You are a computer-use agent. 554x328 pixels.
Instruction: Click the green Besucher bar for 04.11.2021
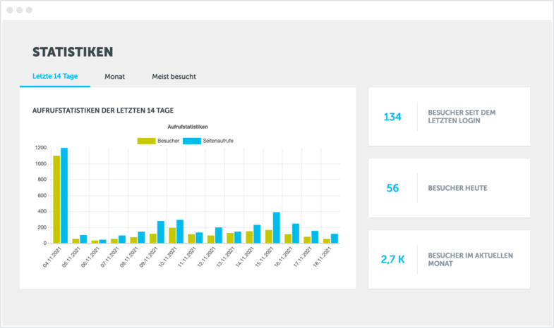pos(56,199)
